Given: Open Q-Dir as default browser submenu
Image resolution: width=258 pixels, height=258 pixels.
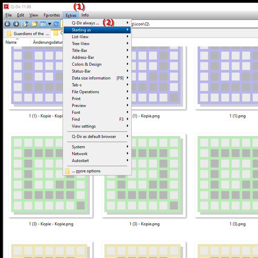Looking at the screenshot, I should coord(97,137).
